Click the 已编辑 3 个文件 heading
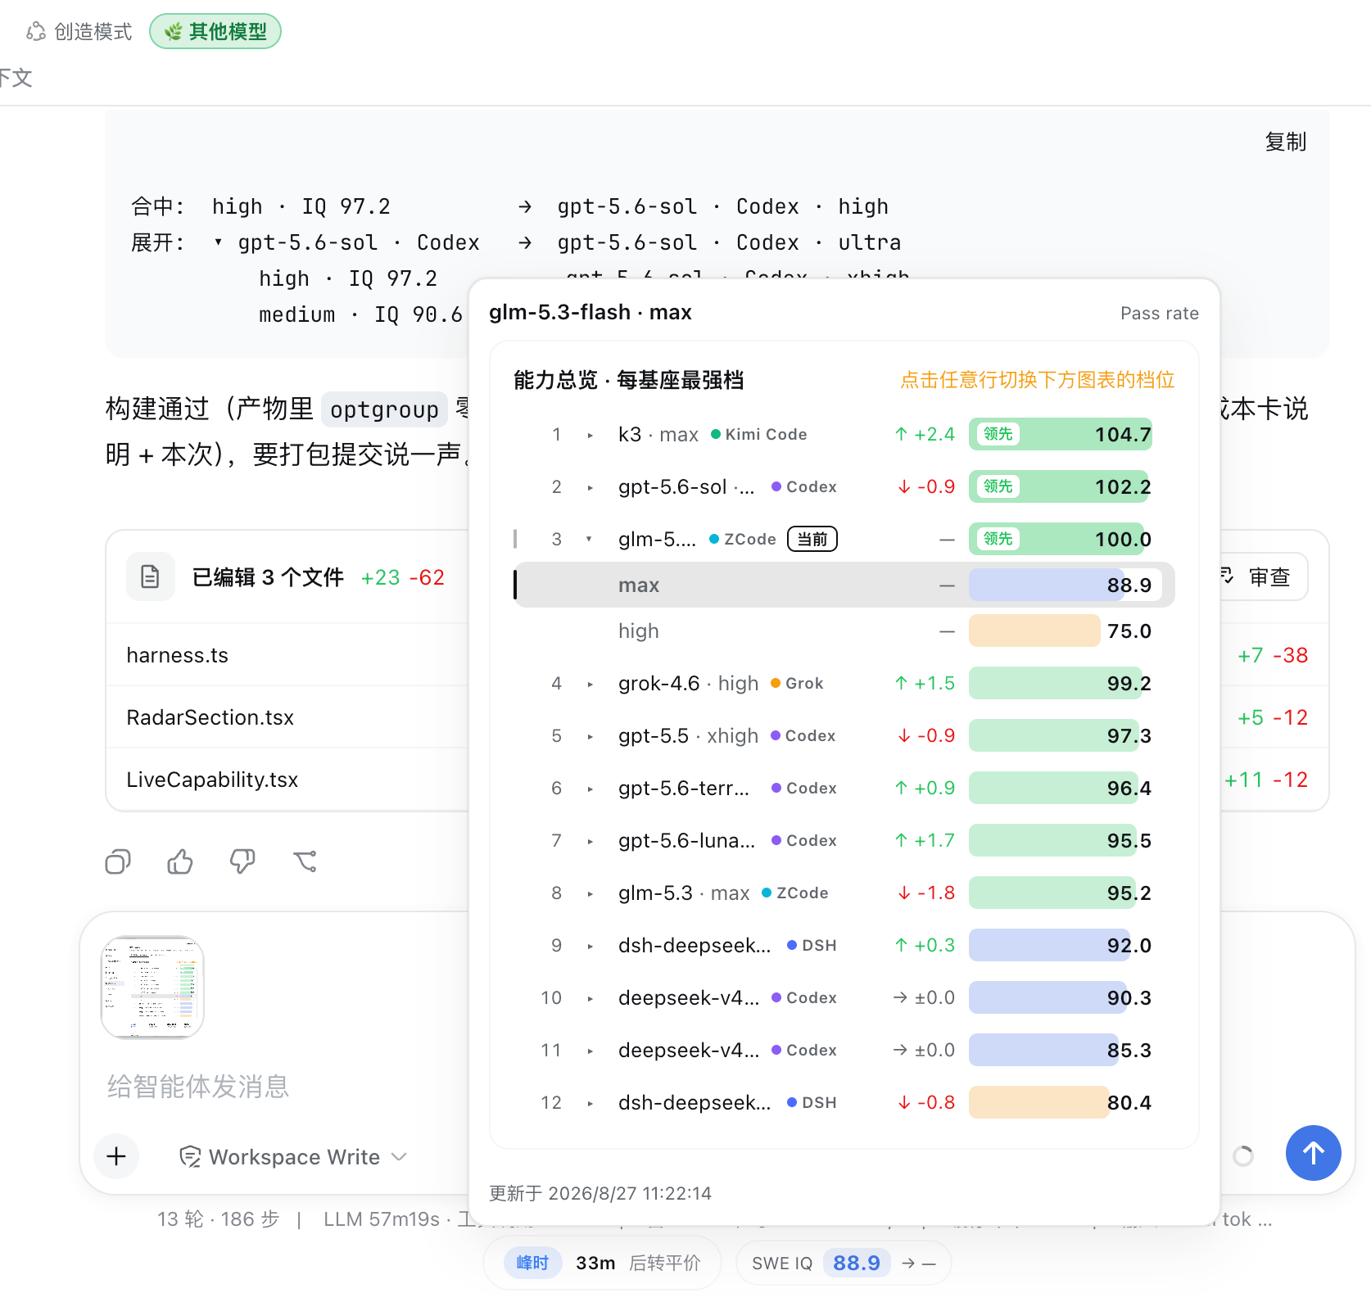 click(x=268, y=577)
